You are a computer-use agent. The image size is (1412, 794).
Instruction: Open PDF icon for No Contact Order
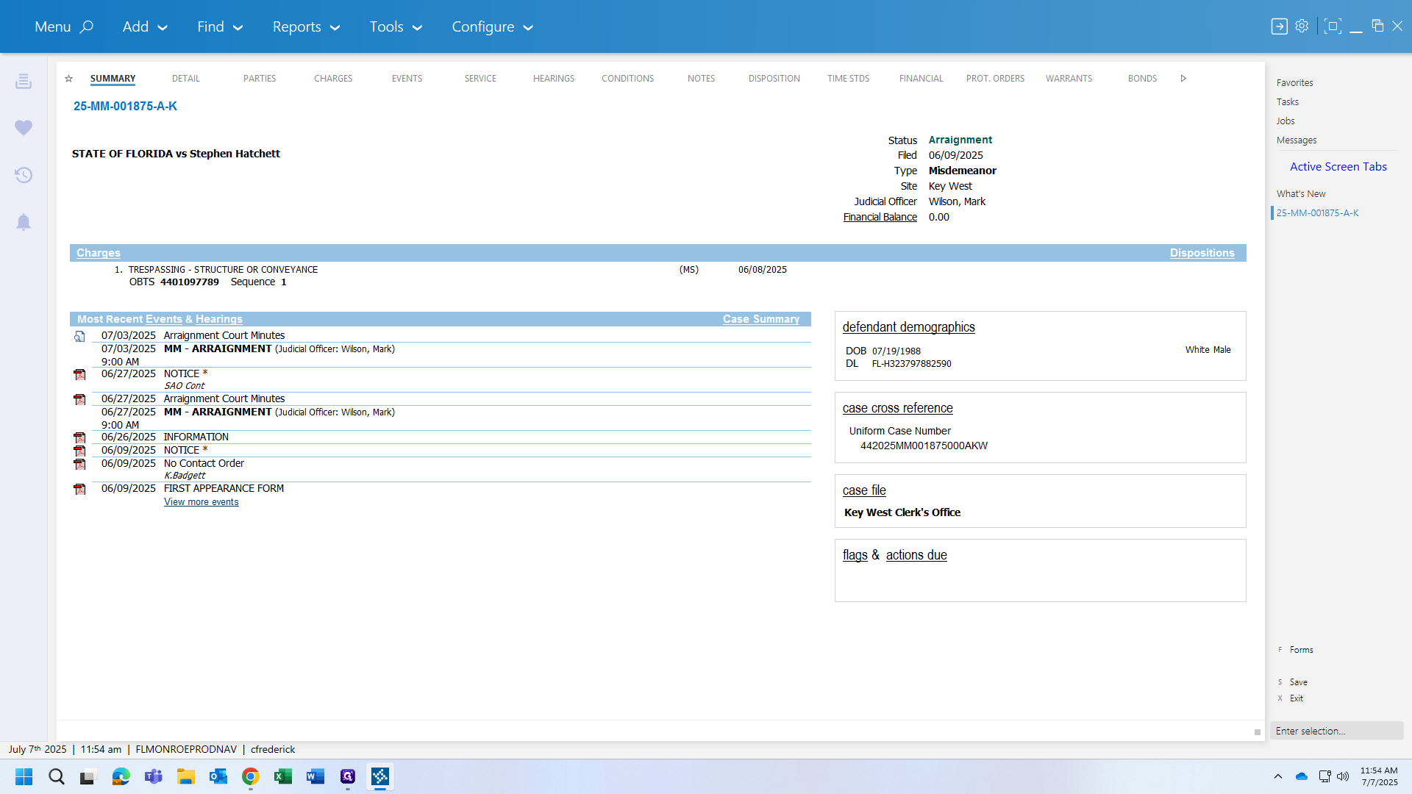79,465
